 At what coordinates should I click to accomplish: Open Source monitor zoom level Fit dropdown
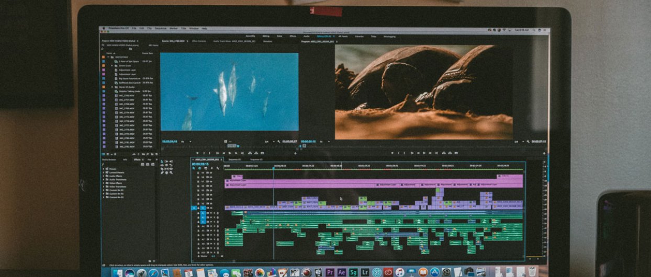185,142
